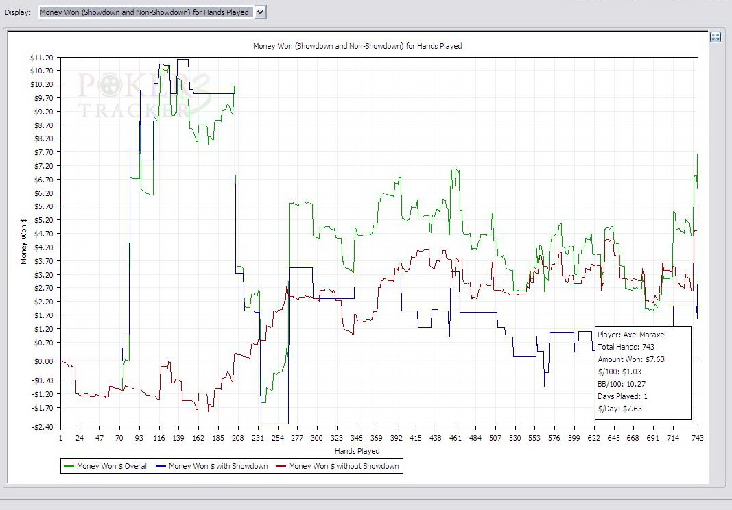Click the blue Money Won $ with Showdown legend entry
This screenshot has width=732, height=510.
[x=212, y=466]
